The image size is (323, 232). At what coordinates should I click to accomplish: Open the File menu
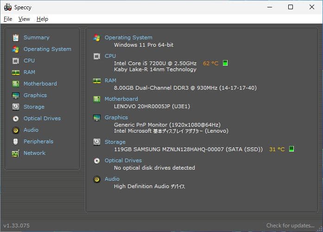click(x=8, y=19)
